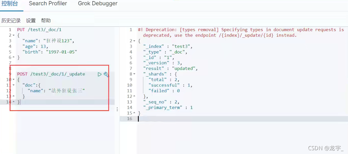The image size is (348, 154).
Task: Collapse the "doc" object fold arrow at line 11
Action: [x=13, y=85]
